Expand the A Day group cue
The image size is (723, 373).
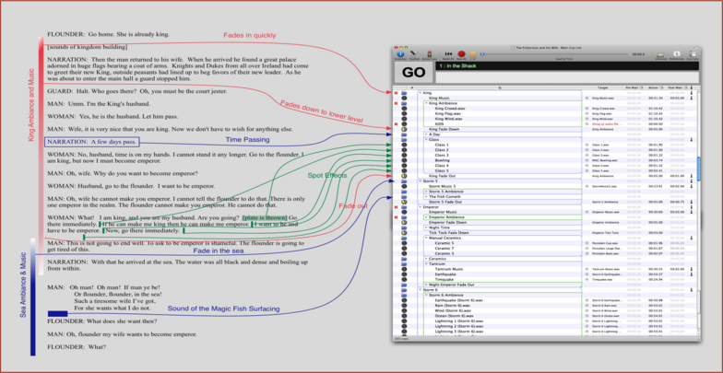(426, 134)
